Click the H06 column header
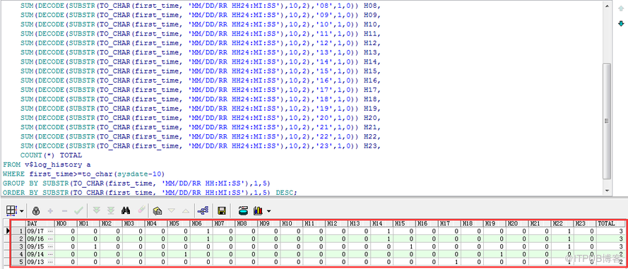 [201, 223]
